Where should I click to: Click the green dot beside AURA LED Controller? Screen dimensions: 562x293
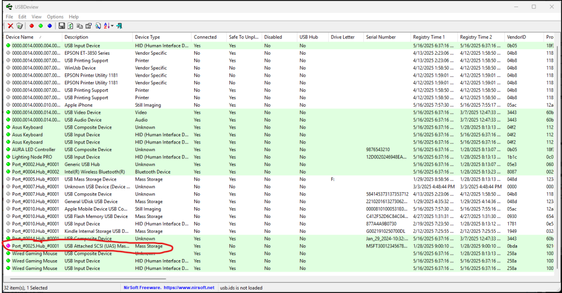pyautogui.click(x=8, y=150)
